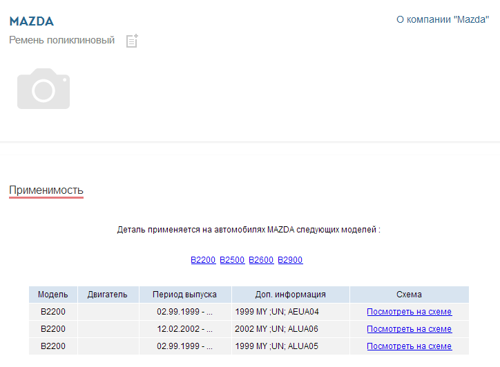The image size is (500, 367).
Task: Click the 12.02.2002 production period cell
Action: click(184, 329)
